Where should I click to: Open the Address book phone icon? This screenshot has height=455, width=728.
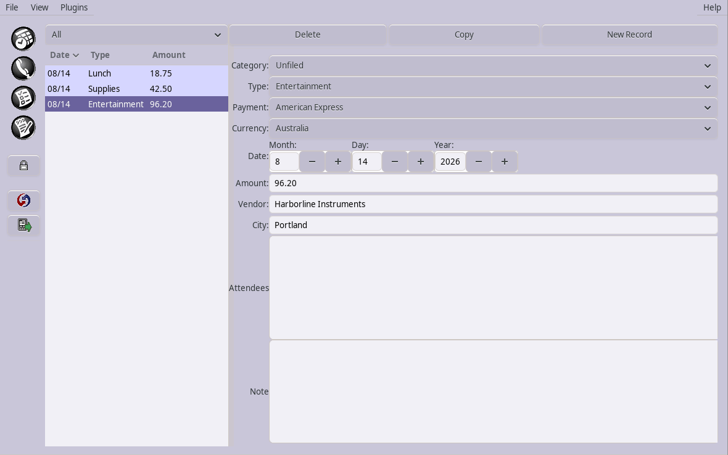pyautogui.click(x=23, y=68)
